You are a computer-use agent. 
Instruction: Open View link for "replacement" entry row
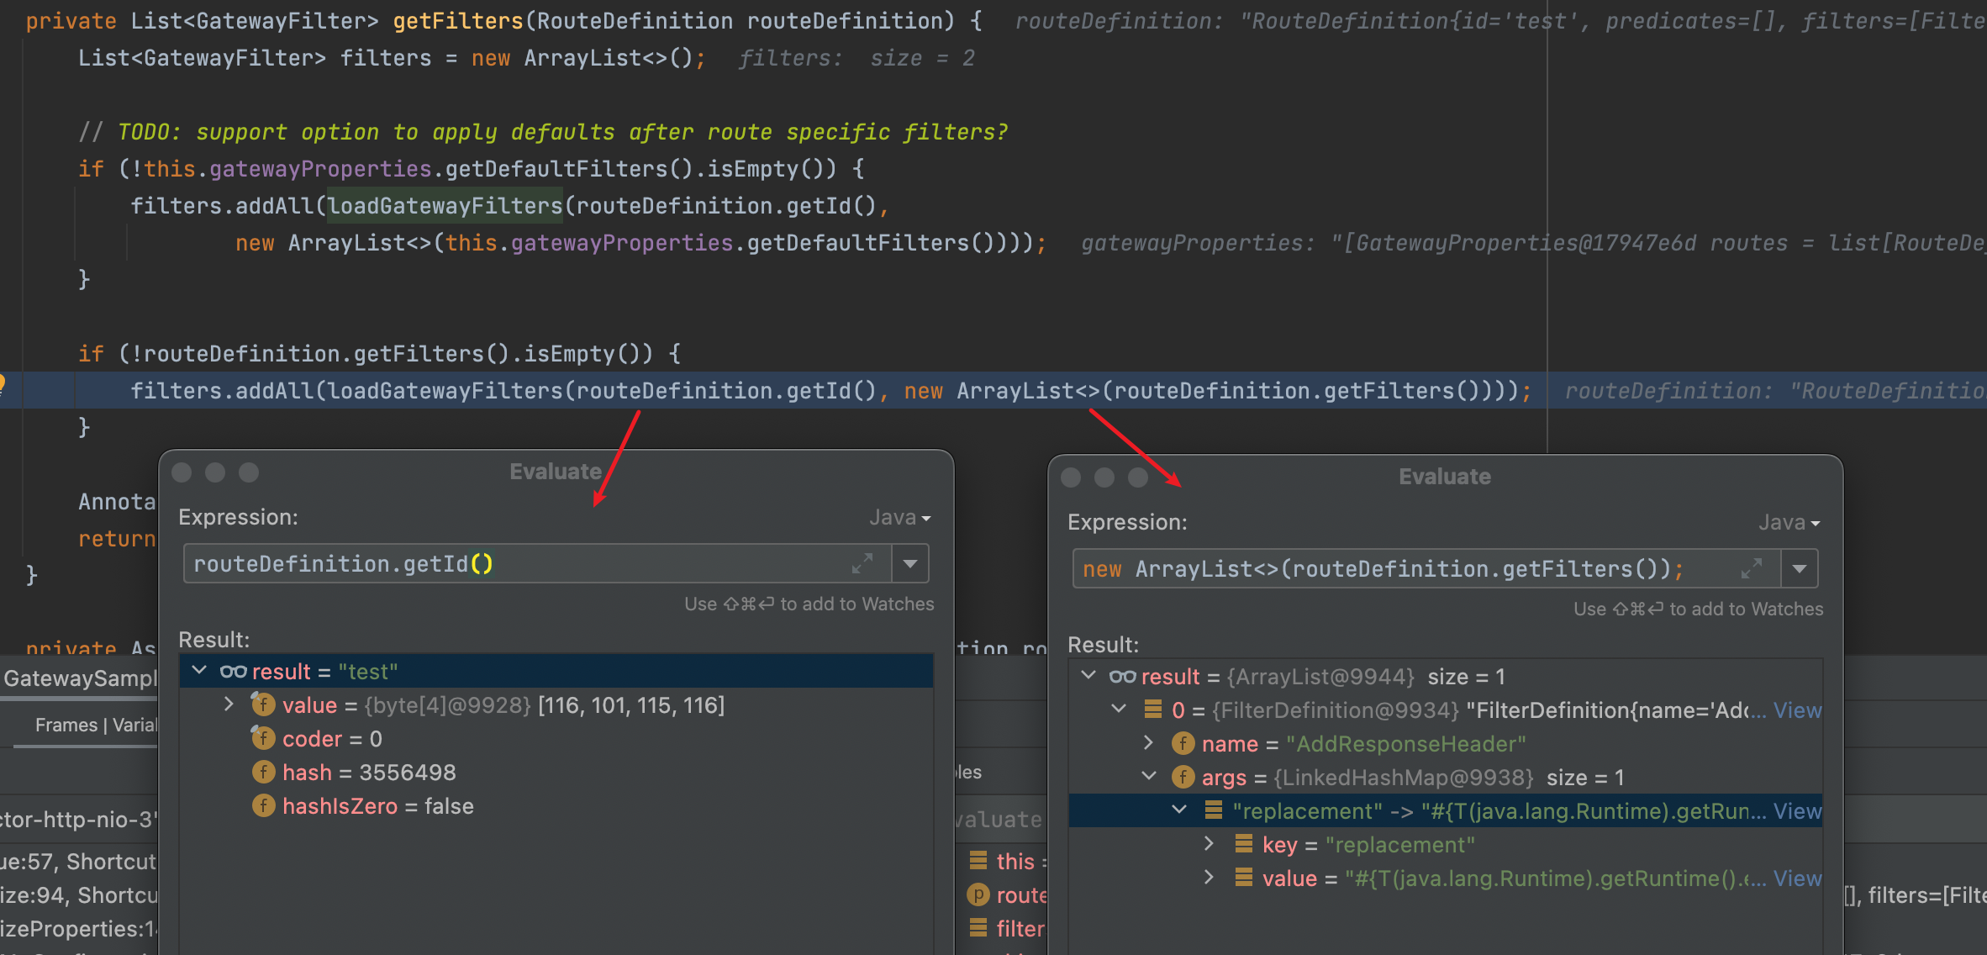pyautogui.click(x=1797, y=811)
